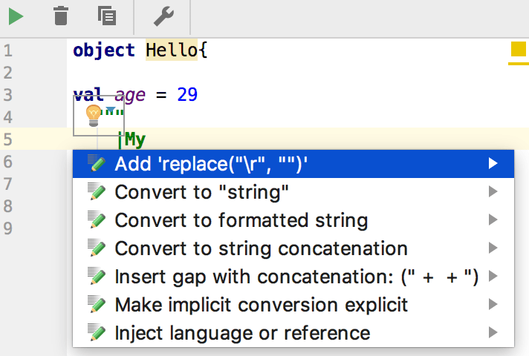Choose Convert to "string" option

(201, 192)
